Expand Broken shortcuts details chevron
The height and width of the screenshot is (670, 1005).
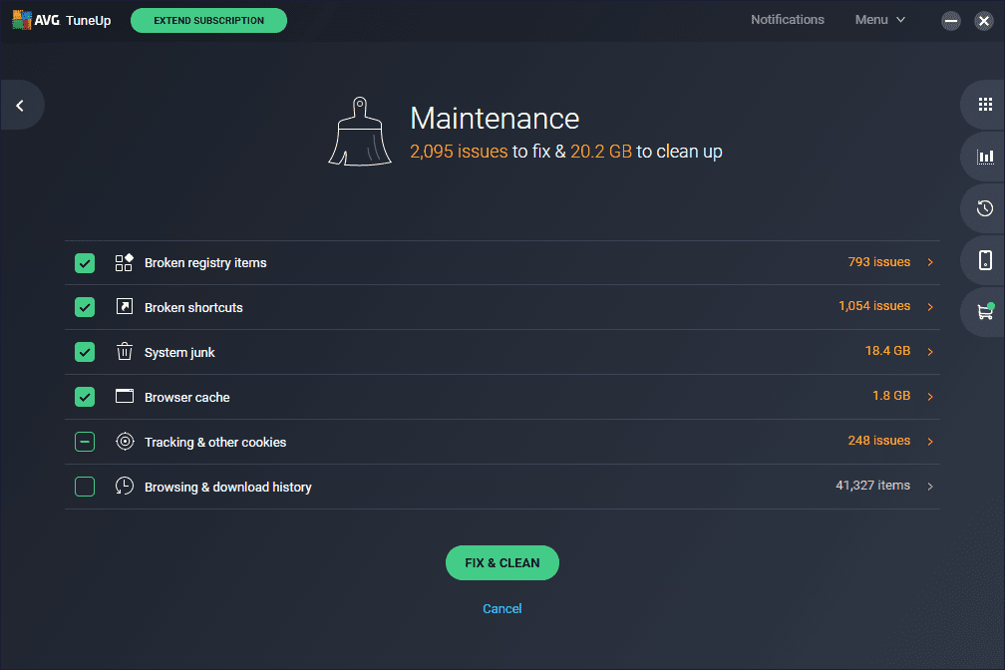pos(930,307)
